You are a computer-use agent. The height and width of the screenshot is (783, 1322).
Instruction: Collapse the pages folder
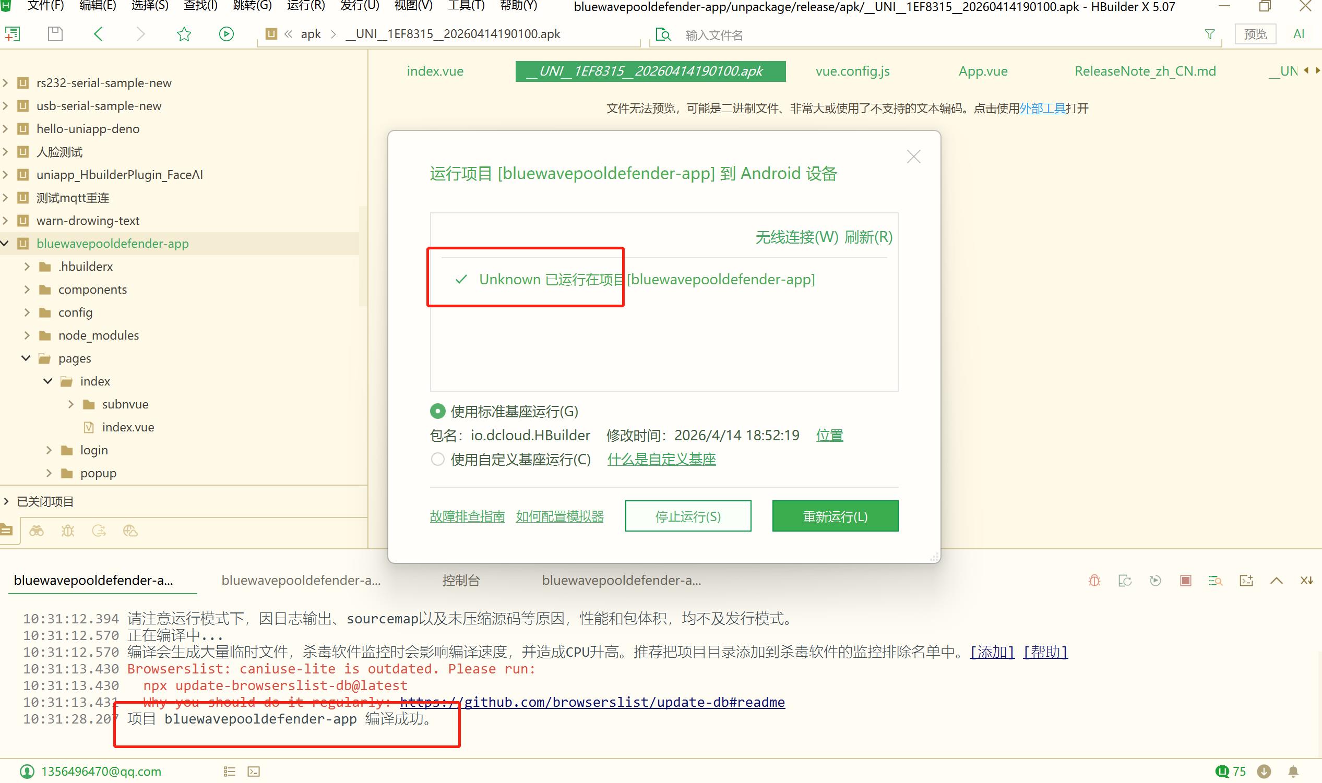click(x=26, y=358)
